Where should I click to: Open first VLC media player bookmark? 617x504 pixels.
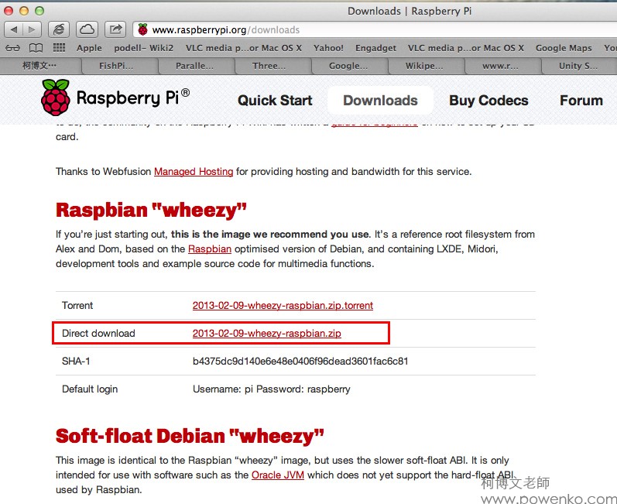tap(244, 48)
